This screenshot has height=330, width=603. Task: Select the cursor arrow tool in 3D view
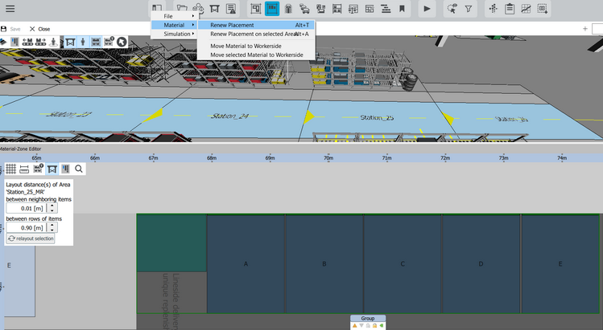122,41
